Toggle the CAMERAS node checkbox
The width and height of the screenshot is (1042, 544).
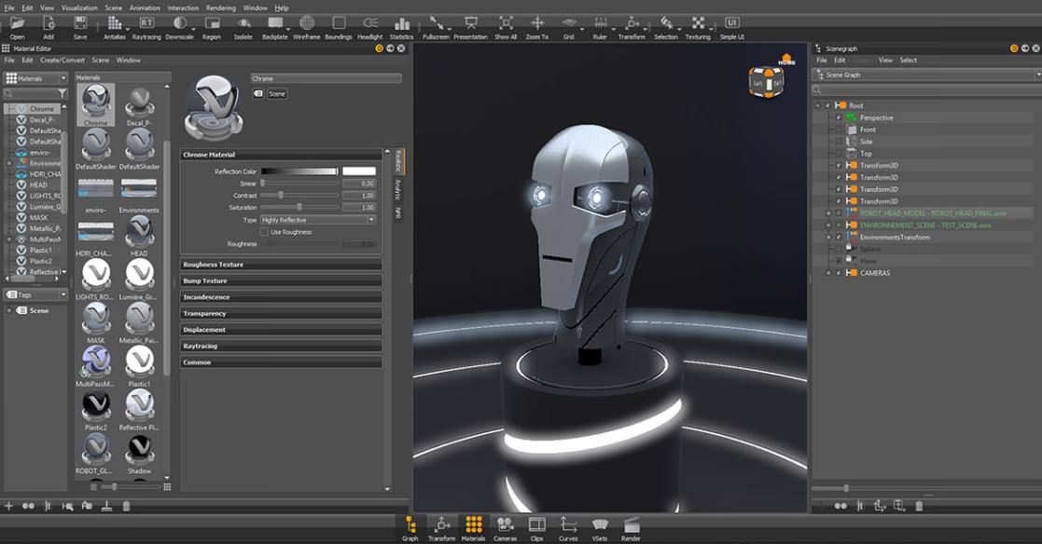[839, 273]
